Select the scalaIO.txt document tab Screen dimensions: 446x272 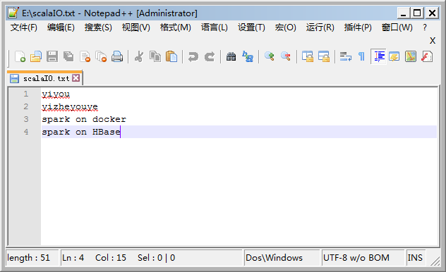pyautogui.click(x=44, y=78)
